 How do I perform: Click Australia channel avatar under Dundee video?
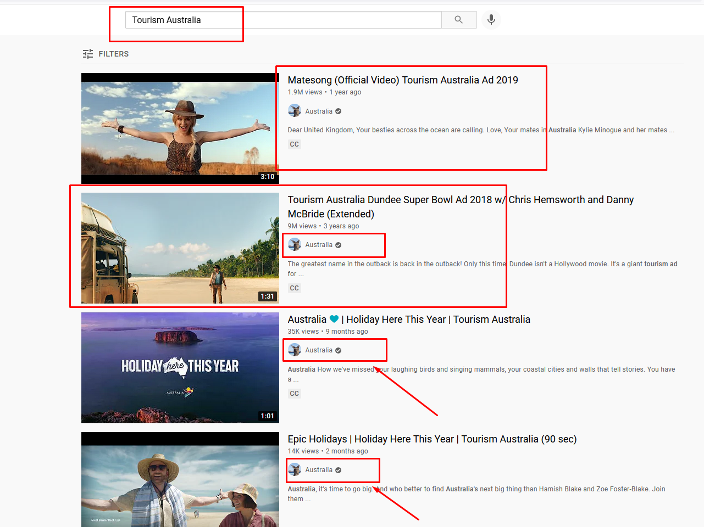click(295, 245)
